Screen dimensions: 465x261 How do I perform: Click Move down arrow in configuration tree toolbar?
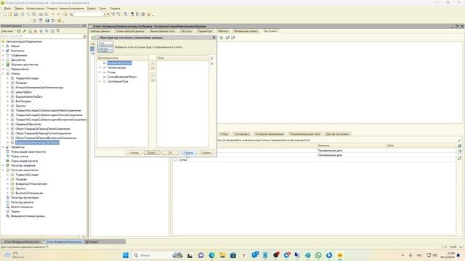(46, 31)
